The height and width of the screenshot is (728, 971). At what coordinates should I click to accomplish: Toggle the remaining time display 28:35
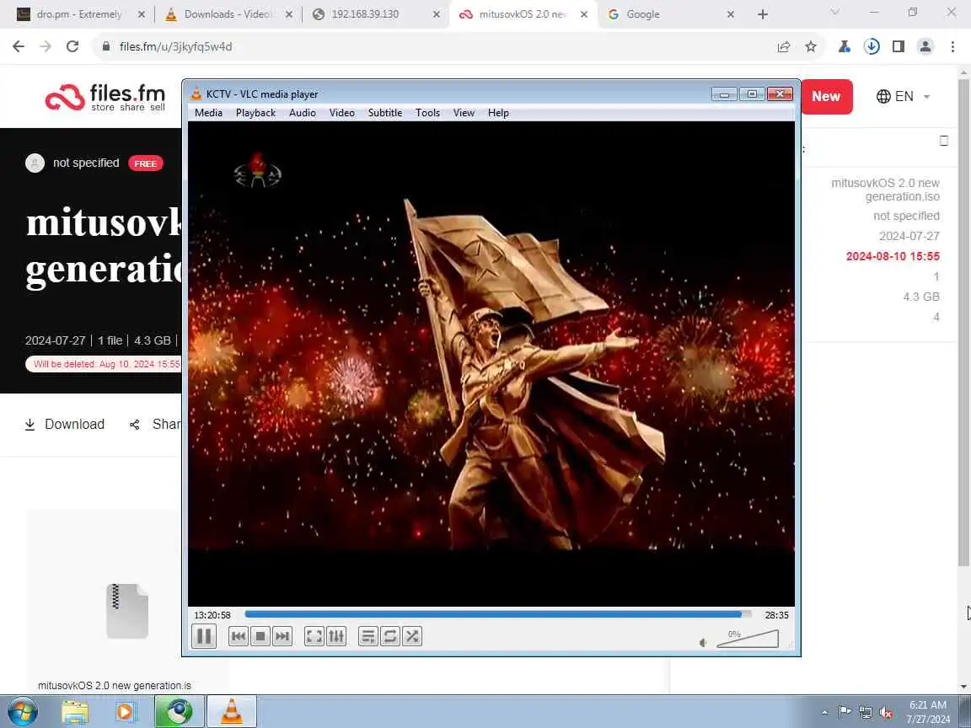[776, 615]
